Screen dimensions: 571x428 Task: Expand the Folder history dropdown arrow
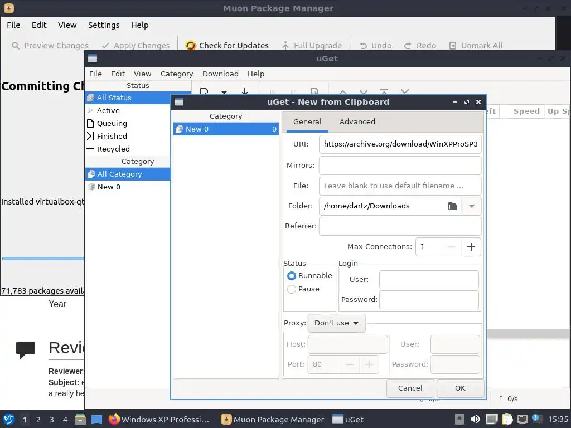point(472,206)
